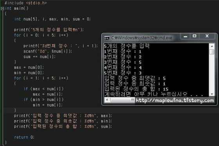This screenshot has width=219, height=146.
Task: Click the 'scanf("%d", &num[i]);' line
Action: tap(48, 51)
